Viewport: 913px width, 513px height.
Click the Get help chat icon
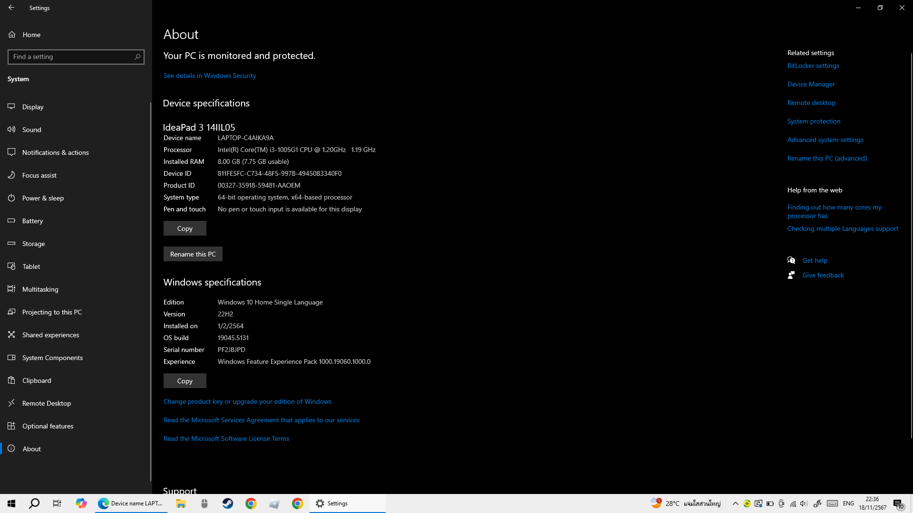pyautogui.click(x=791, y=260)
